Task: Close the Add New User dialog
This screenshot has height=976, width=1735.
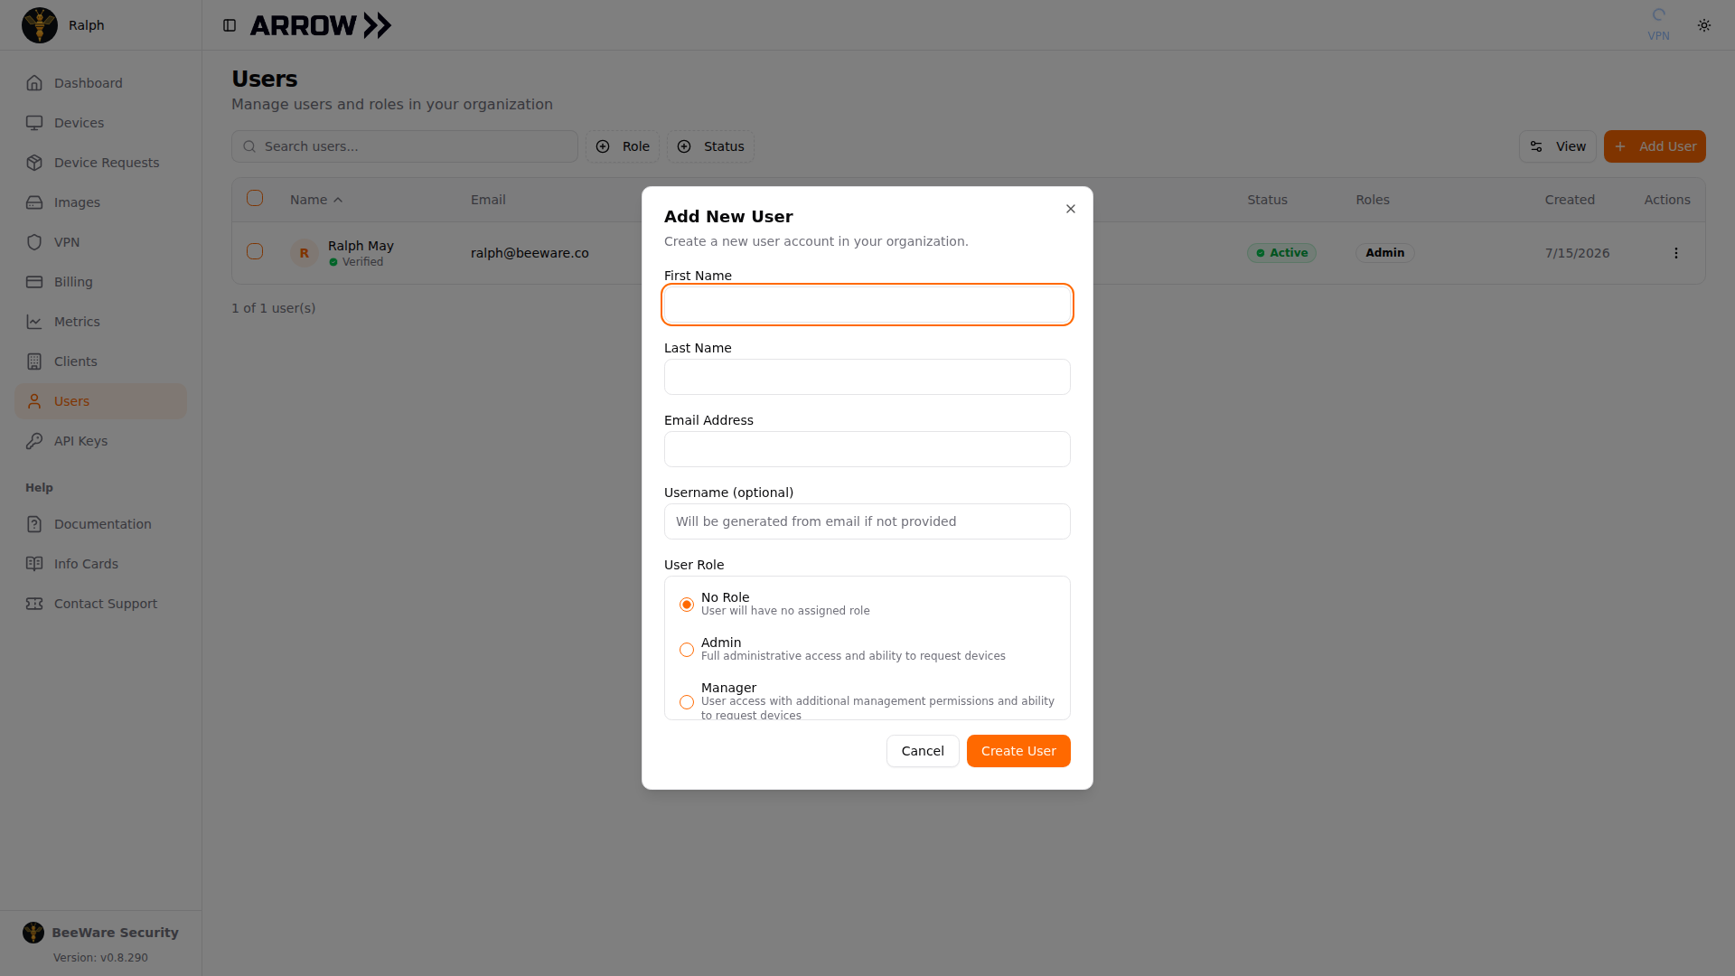Action: (x=1071, y=209)
